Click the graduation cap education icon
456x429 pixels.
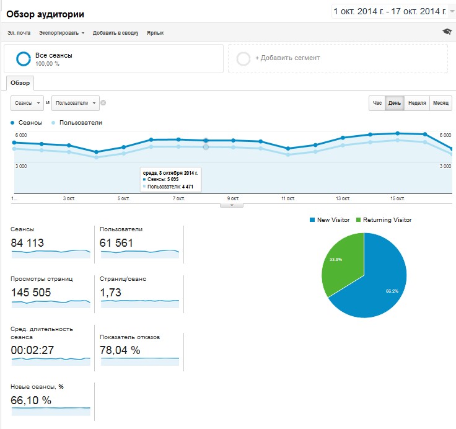pyautogui.click(x=447, y=32)
